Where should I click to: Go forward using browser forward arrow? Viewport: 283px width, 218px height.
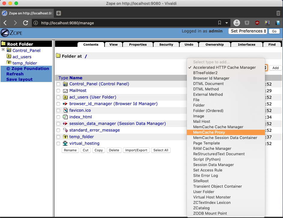coord(15,23)
